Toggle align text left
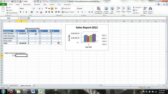Viewport: 168px width, 94px height. tap(46, 12)
